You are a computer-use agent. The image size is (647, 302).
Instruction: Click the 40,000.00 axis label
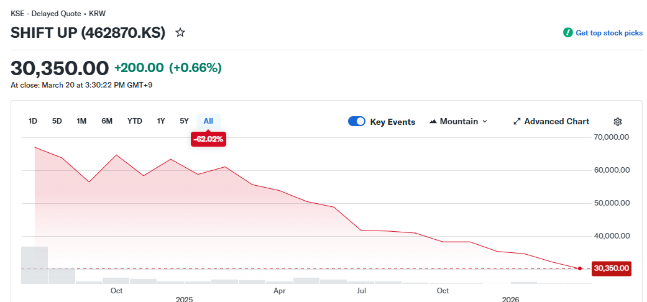(612, 236)
